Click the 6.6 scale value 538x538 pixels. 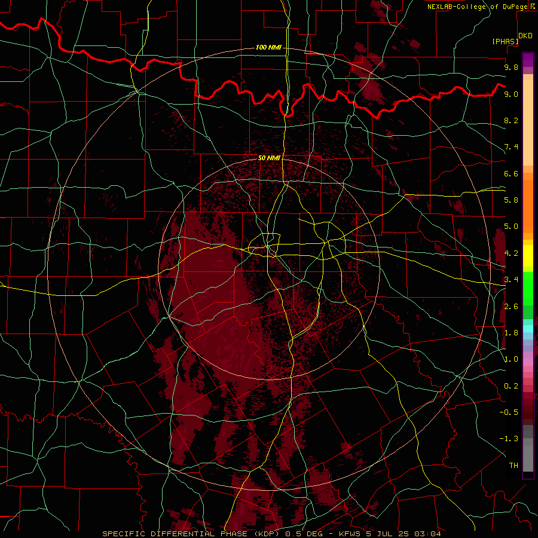511,173
